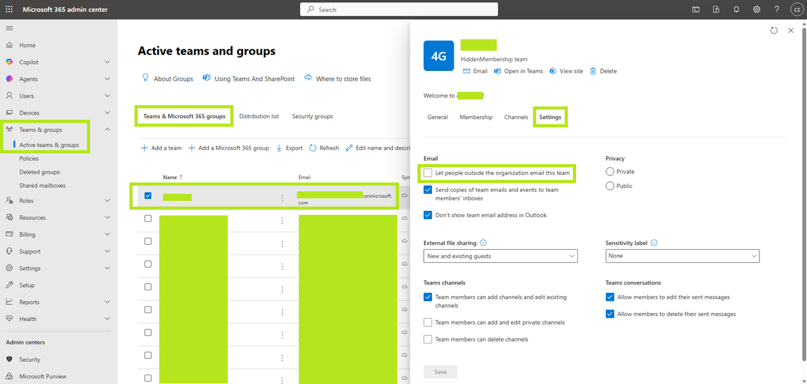Open the notifications bell icon

pos(737,10)
